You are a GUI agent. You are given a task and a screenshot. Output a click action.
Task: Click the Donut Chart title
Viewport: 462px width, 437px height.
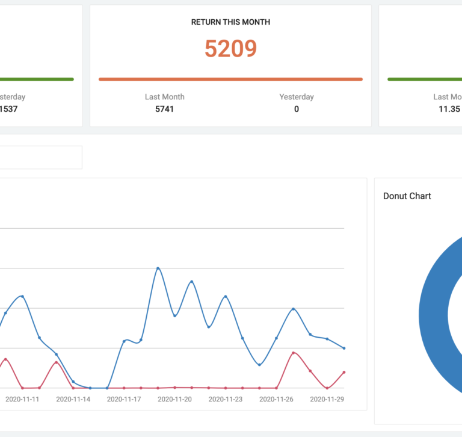tap(407, 196)
